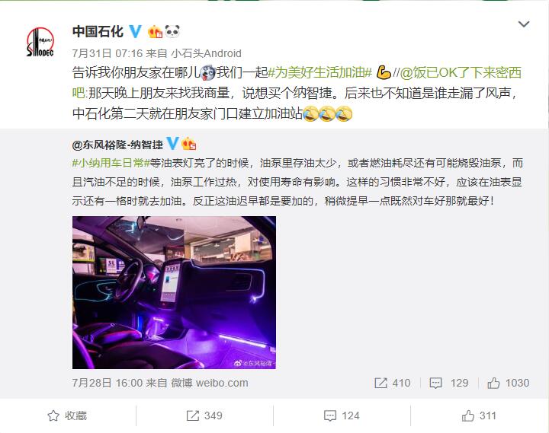The width and height of the screenshot is (549, 433).
Task: Open the Sinopec profile avatar
Action: pos(40,42)
